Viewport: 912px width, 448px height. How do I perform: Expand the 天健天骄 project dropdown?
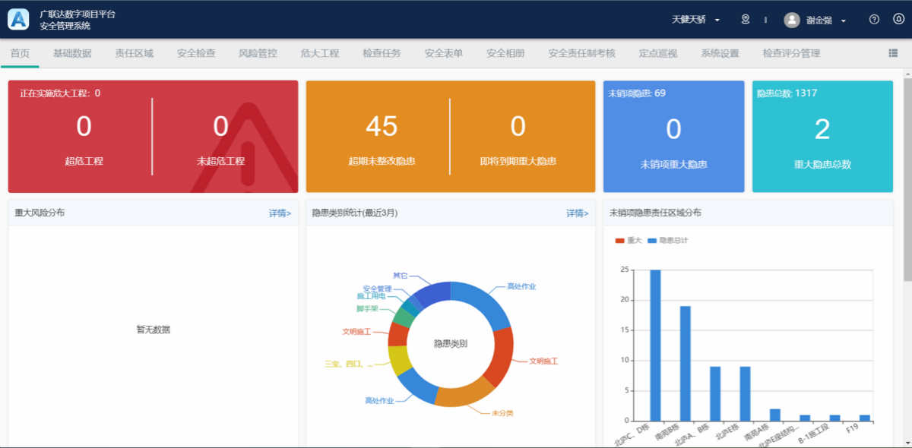tap(695, 20)
